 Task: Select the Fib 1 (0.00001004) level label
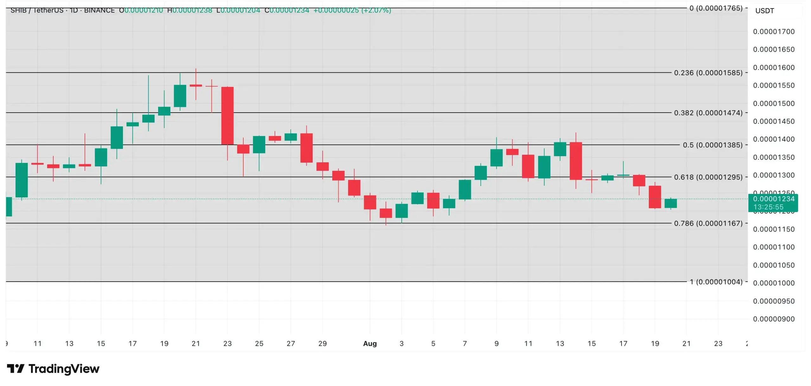(716, 282)
